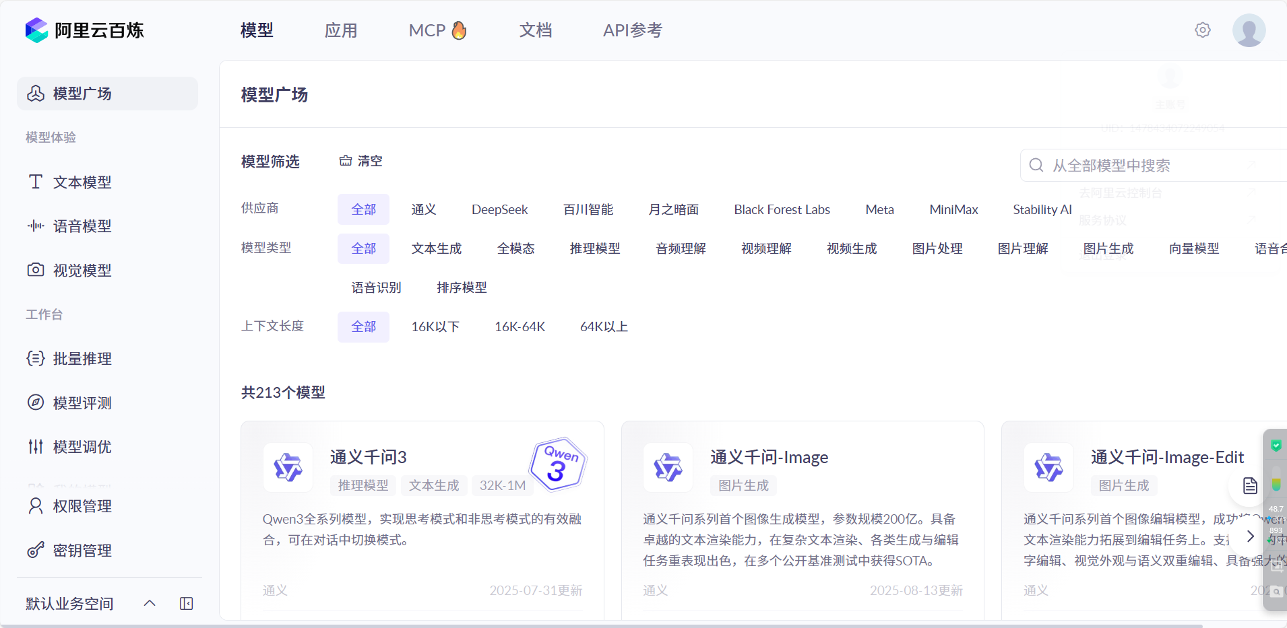Viewport: 1287px width, 628px height.
Task: Filter suppliers by Stability AI
Action: pyautogui.click(x=1042, y=209)
